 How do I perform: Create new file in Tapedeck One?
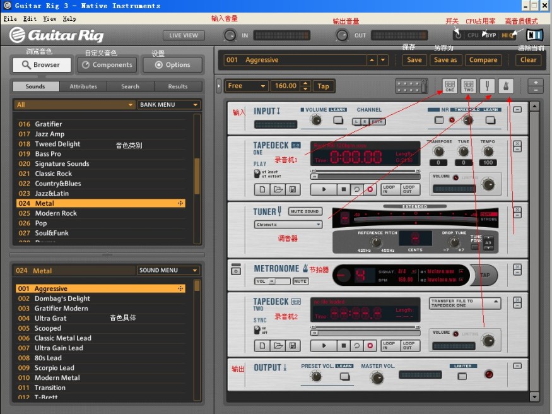[x=262, y=189]
